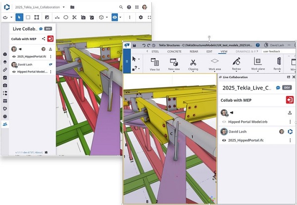
Task: Choose the dashed rectangle selection tool
Action: (x=28, y=17)
